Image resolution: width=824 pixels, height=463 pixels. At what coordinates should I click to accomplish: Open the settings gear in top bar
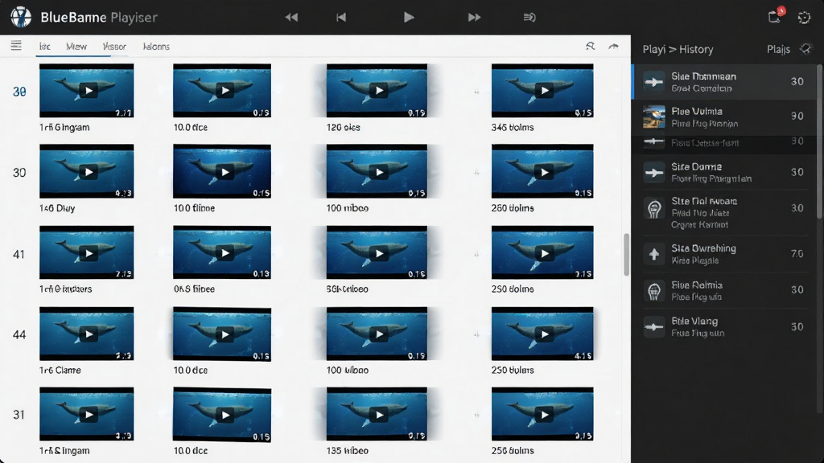point(804,18)
